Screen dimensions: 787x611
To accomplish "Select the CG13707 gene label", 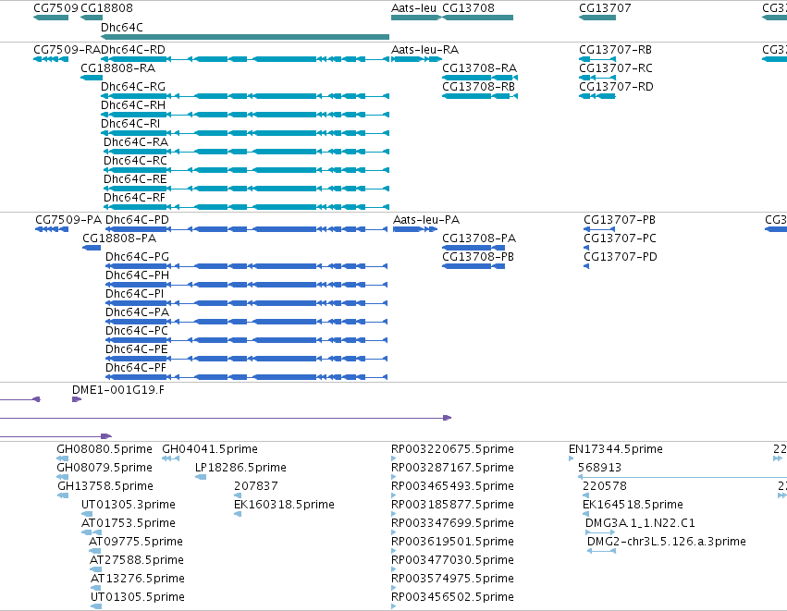I will [x=605, y=8].
